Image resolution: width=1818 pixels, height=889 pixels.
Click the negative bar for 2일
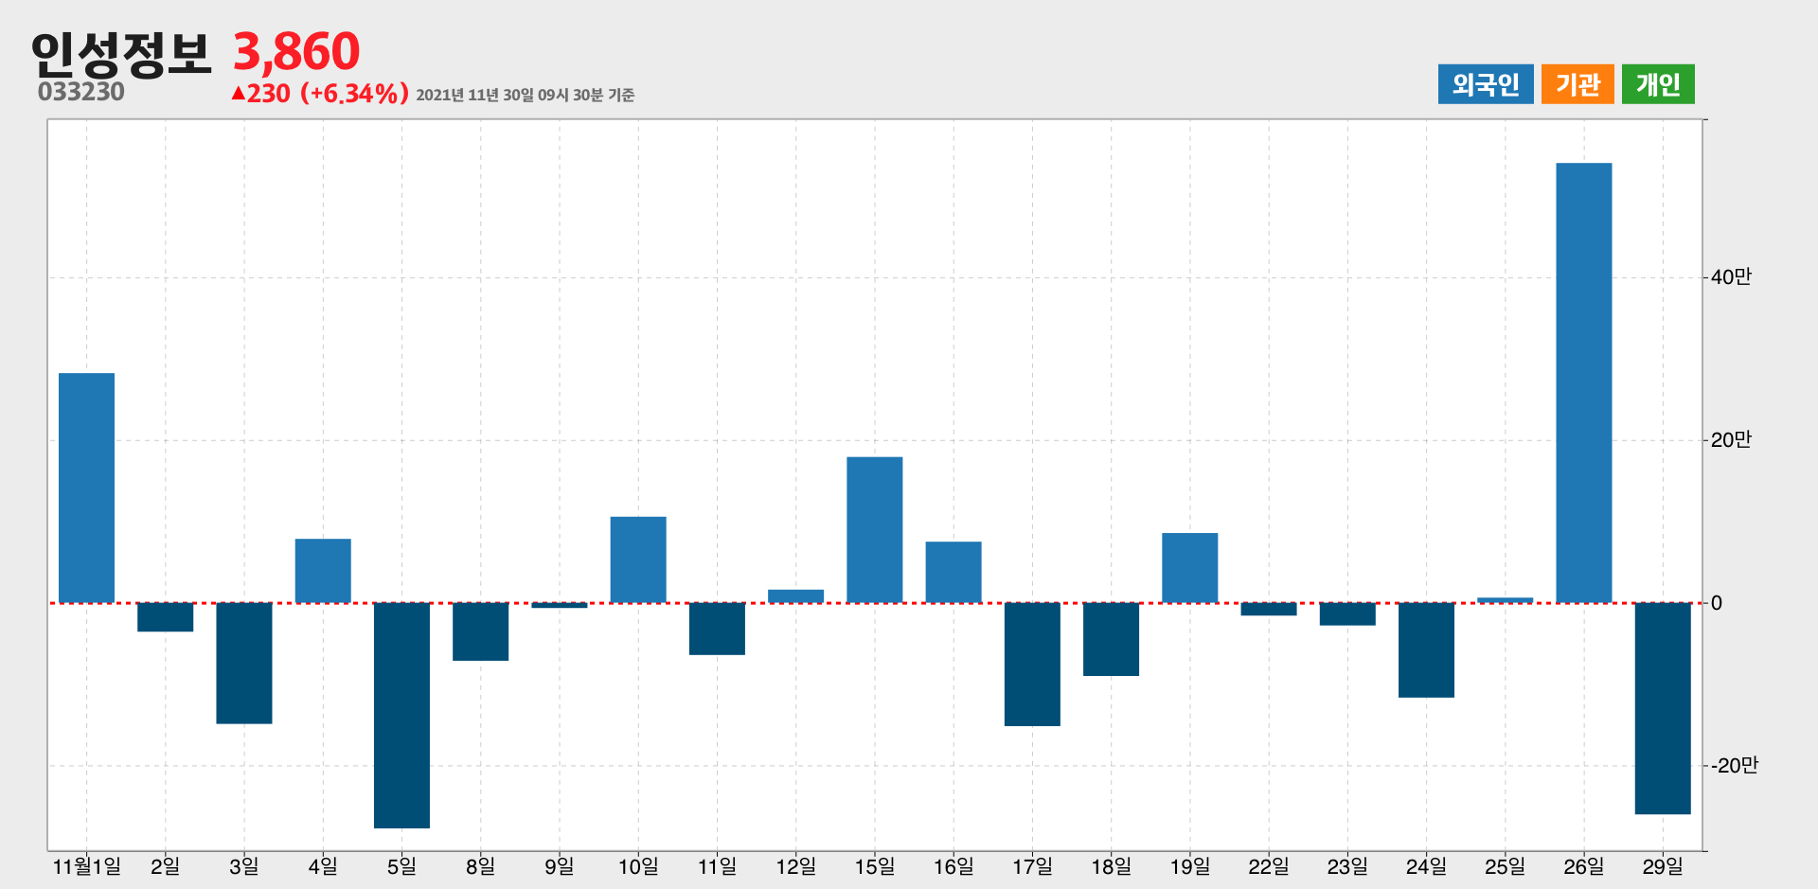(x=166, y=617)
